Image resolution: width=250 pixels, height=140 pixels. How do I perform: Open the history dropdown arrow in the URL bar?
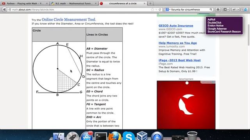coord(156,9)
